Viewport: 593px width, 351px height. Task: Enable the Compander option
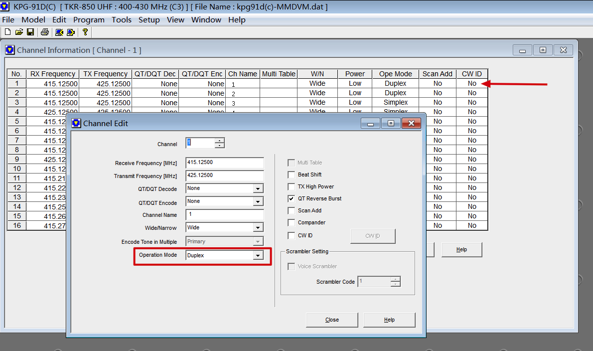click(291, 223)
